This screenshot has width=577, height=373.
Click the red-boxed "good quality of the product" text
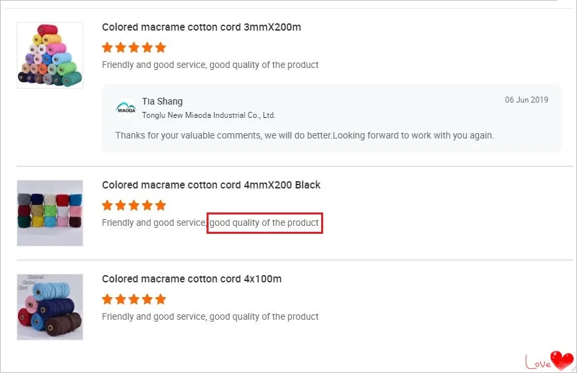click(265, 222)
